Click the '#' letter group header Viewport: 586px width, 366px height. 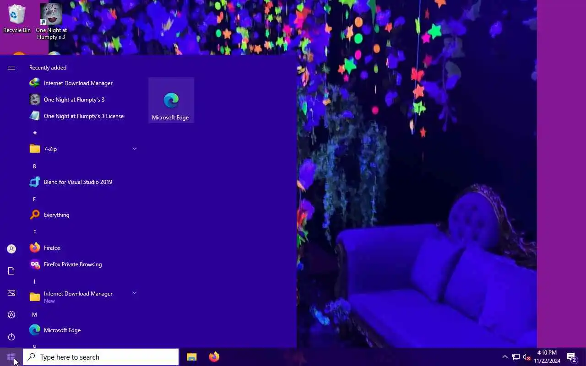pyautogui.click(x=35, y=133)
